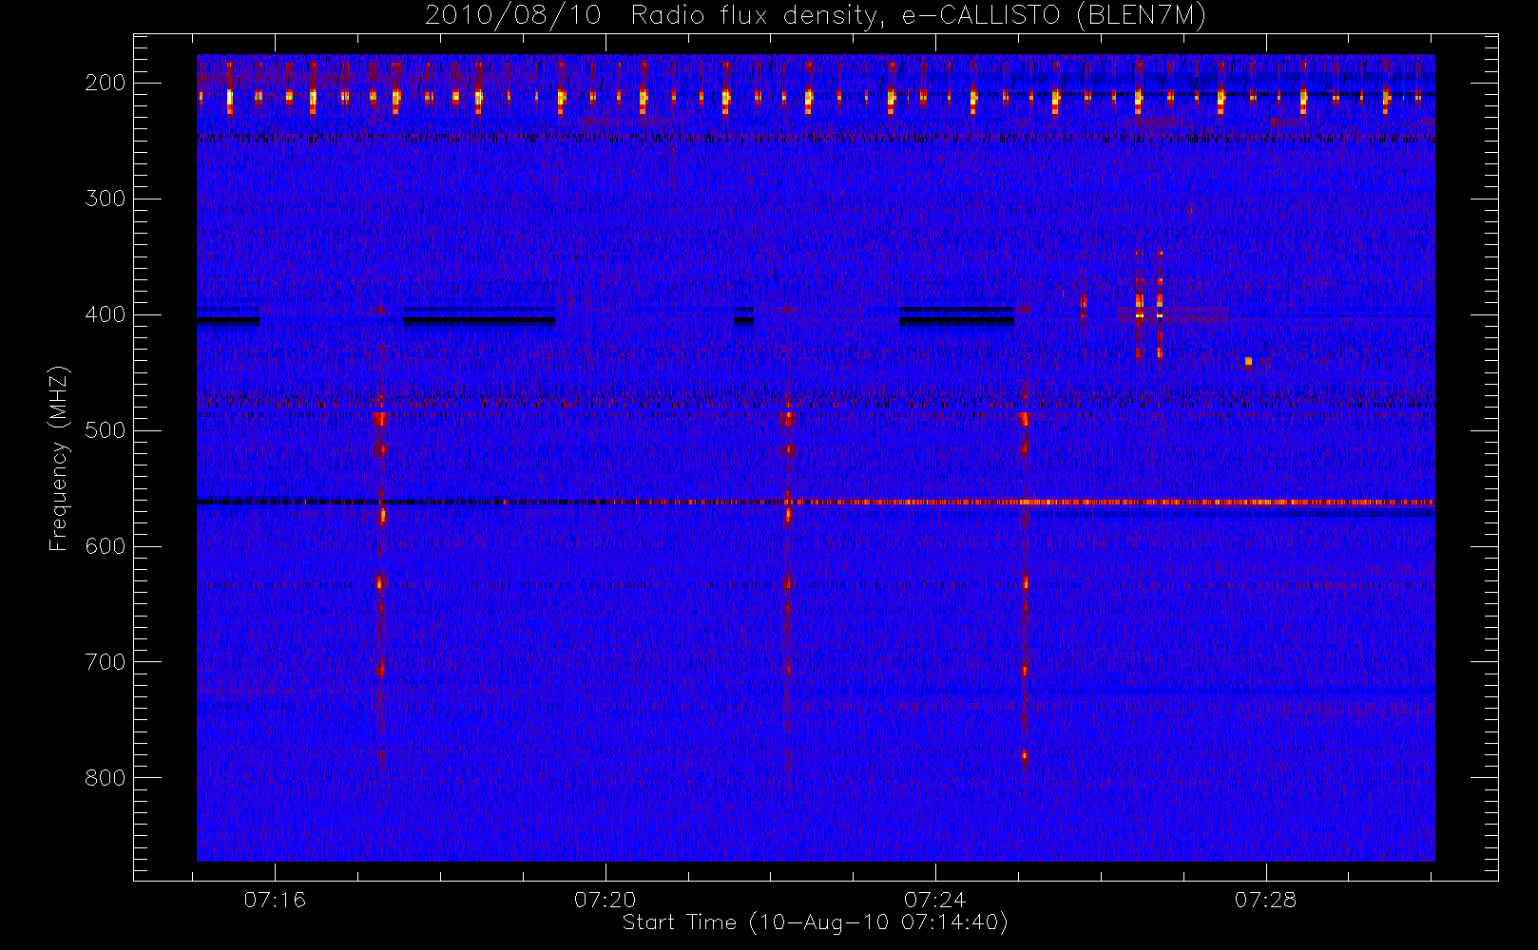
Task: Click the 07:28 time tick label
Action: 1265,900
